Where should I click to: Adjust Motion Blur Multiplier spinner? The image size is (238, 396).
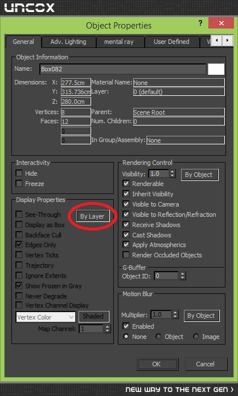coord(175,314)
